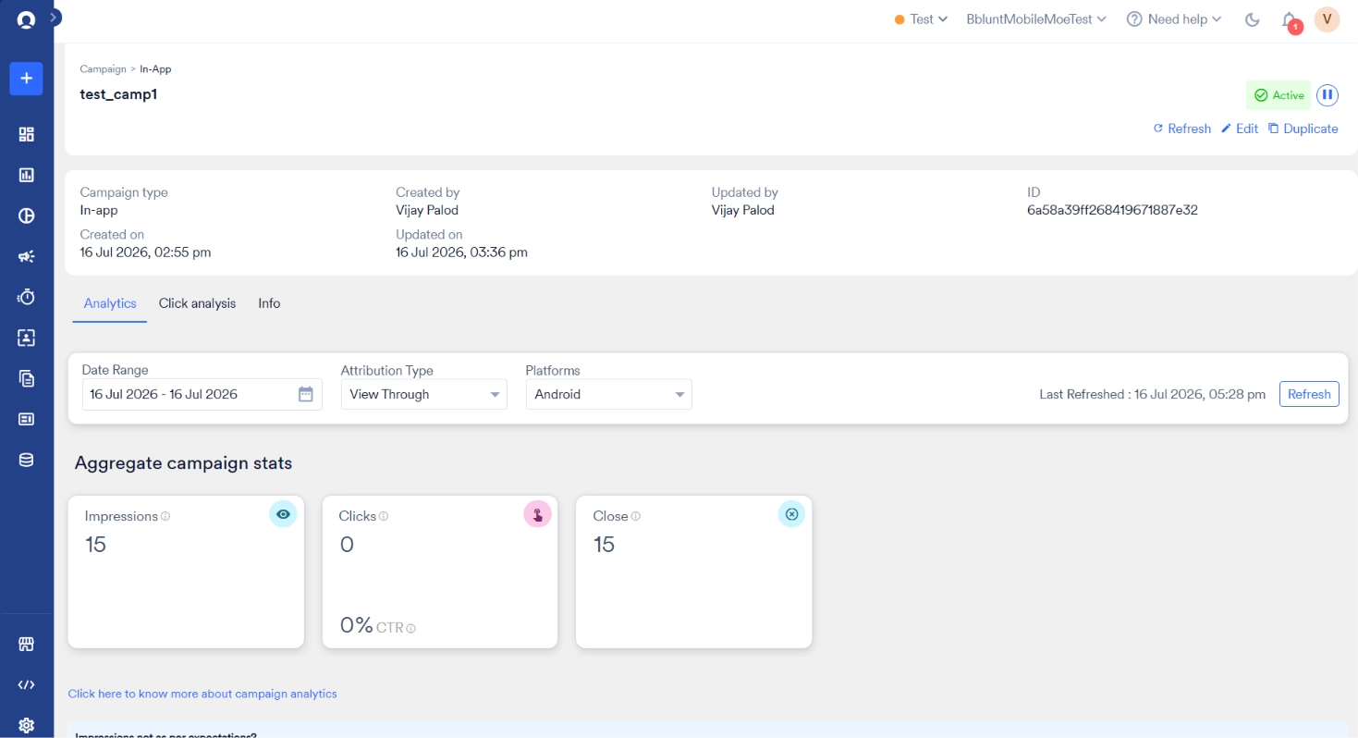Open the documents content icon in the sidebar
Viewport: 1358px width, 738px height.
click(x=26, y=378)
